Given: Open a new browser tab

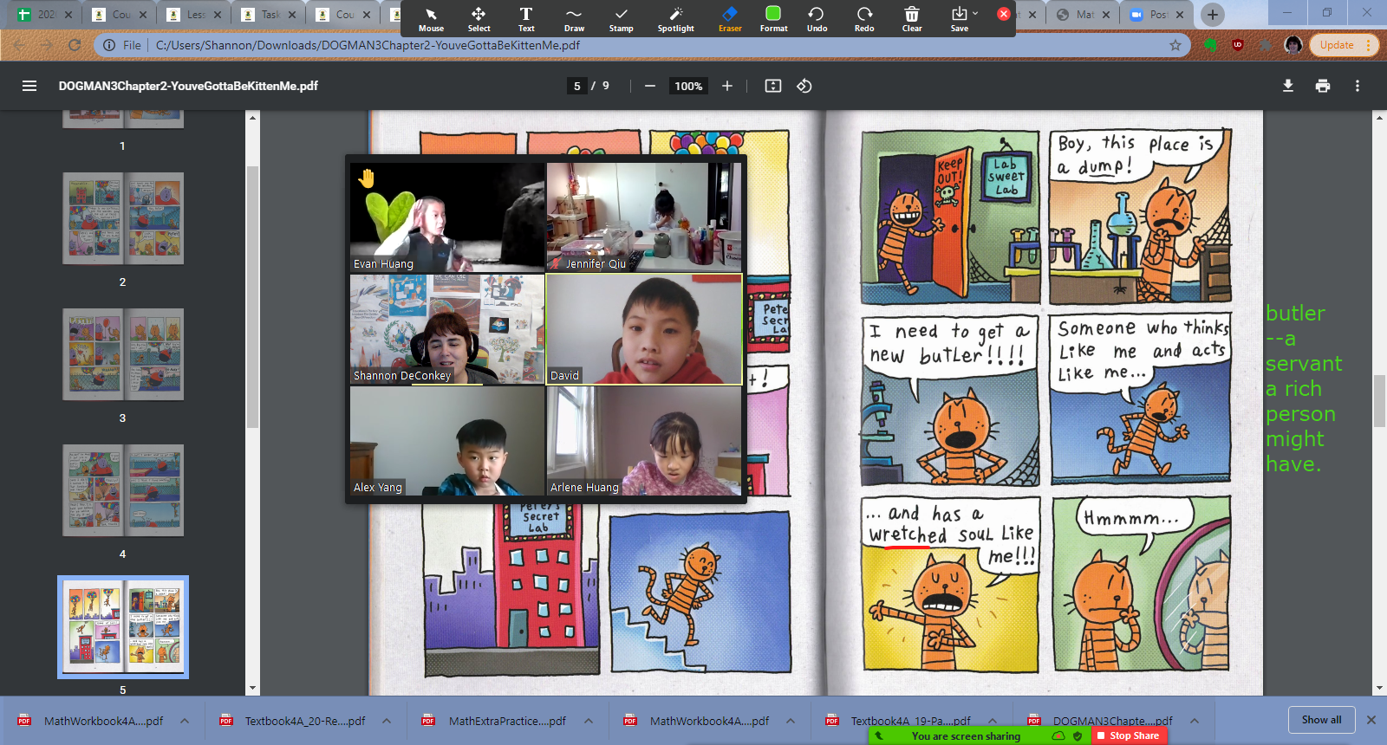Looking at the screenshot, I should [1213, 14].
